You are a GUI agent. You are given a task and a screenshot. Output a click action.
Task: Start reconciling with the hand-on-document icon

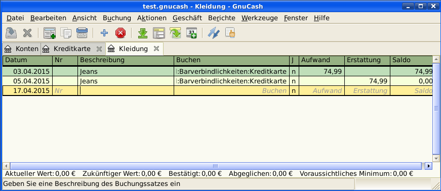click(x=230, y=33)
